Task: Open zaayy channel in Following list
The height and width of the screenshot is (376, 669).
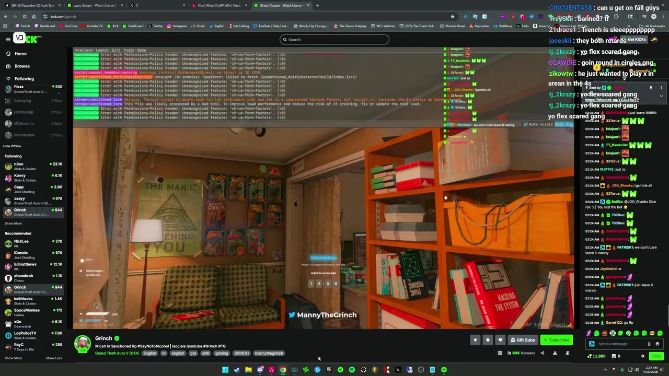Action: click(32, 201)
